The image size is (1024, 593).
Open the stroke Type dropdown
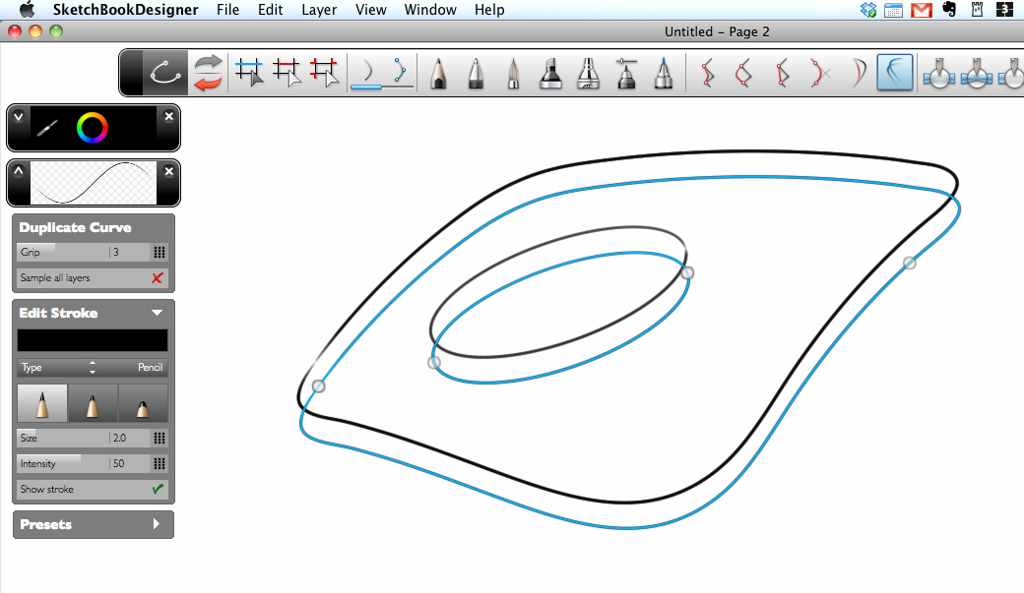coord(93,368)
